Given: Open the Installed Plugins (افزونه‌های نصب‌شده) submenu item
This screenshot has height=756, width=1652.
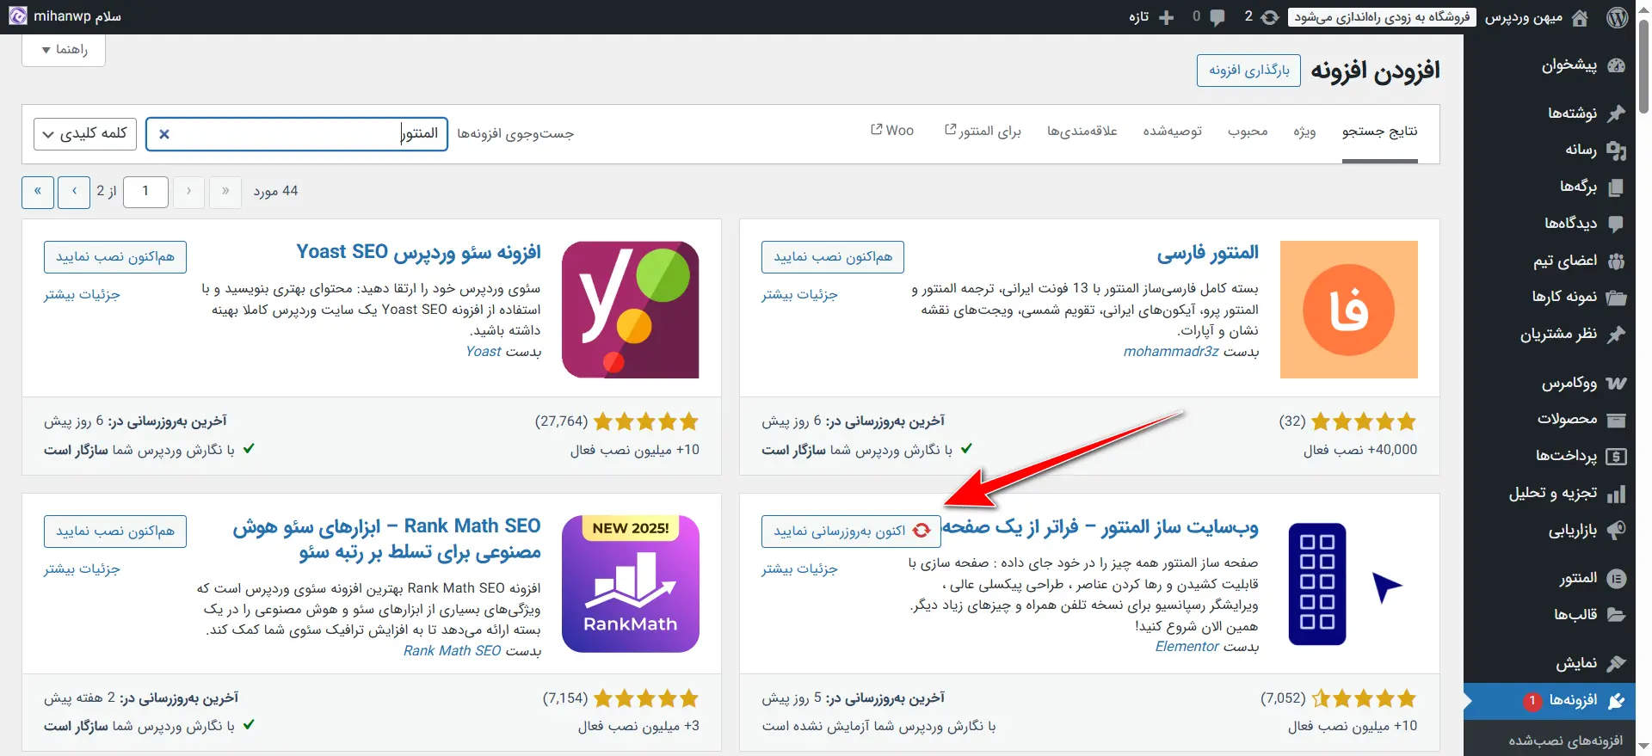Looking at the screenshot, I should pos(1565,741).
